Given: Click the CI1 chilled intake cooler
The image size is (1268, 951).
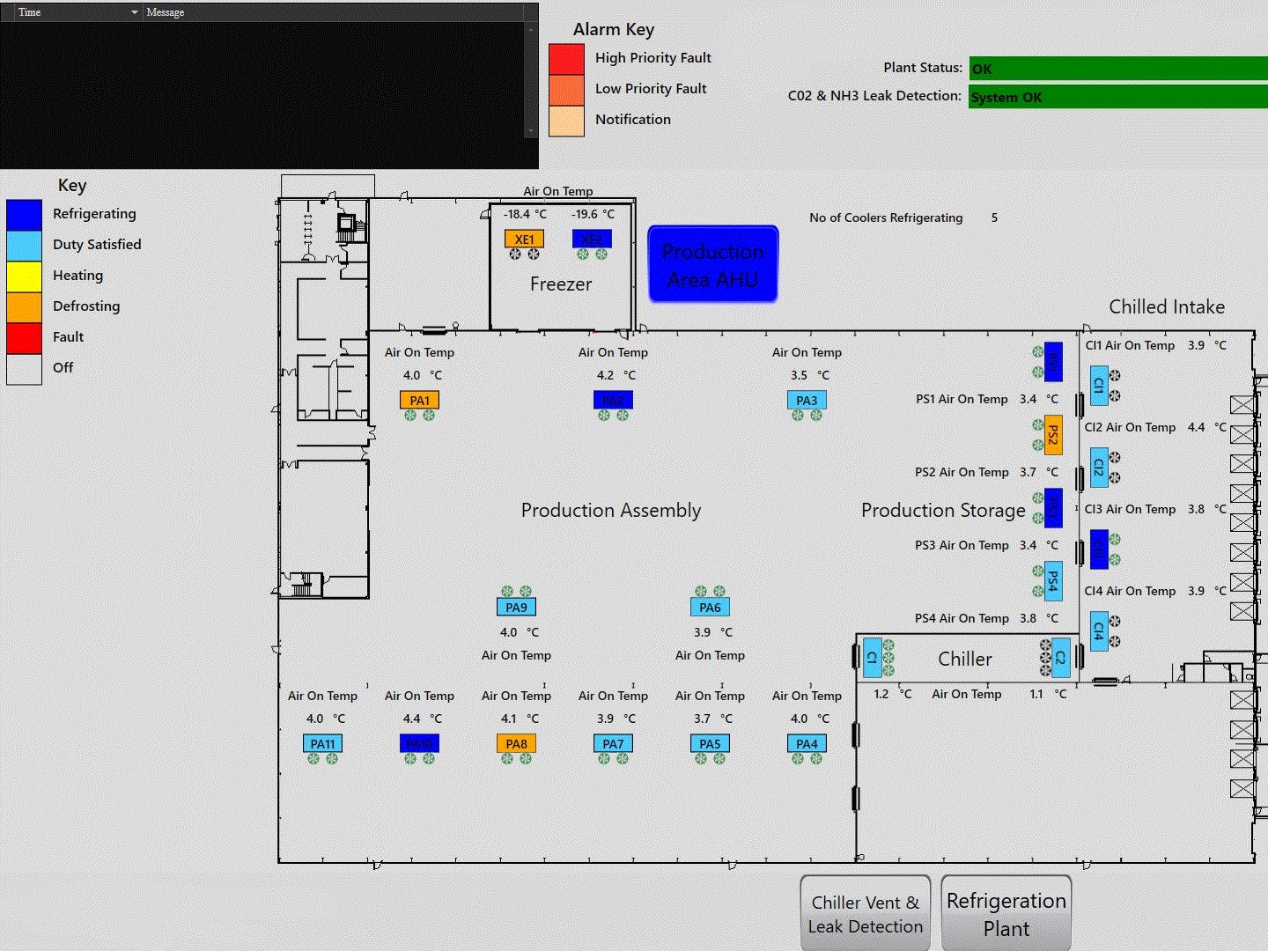Looking at the screenshot, I should pos(1098,386).
